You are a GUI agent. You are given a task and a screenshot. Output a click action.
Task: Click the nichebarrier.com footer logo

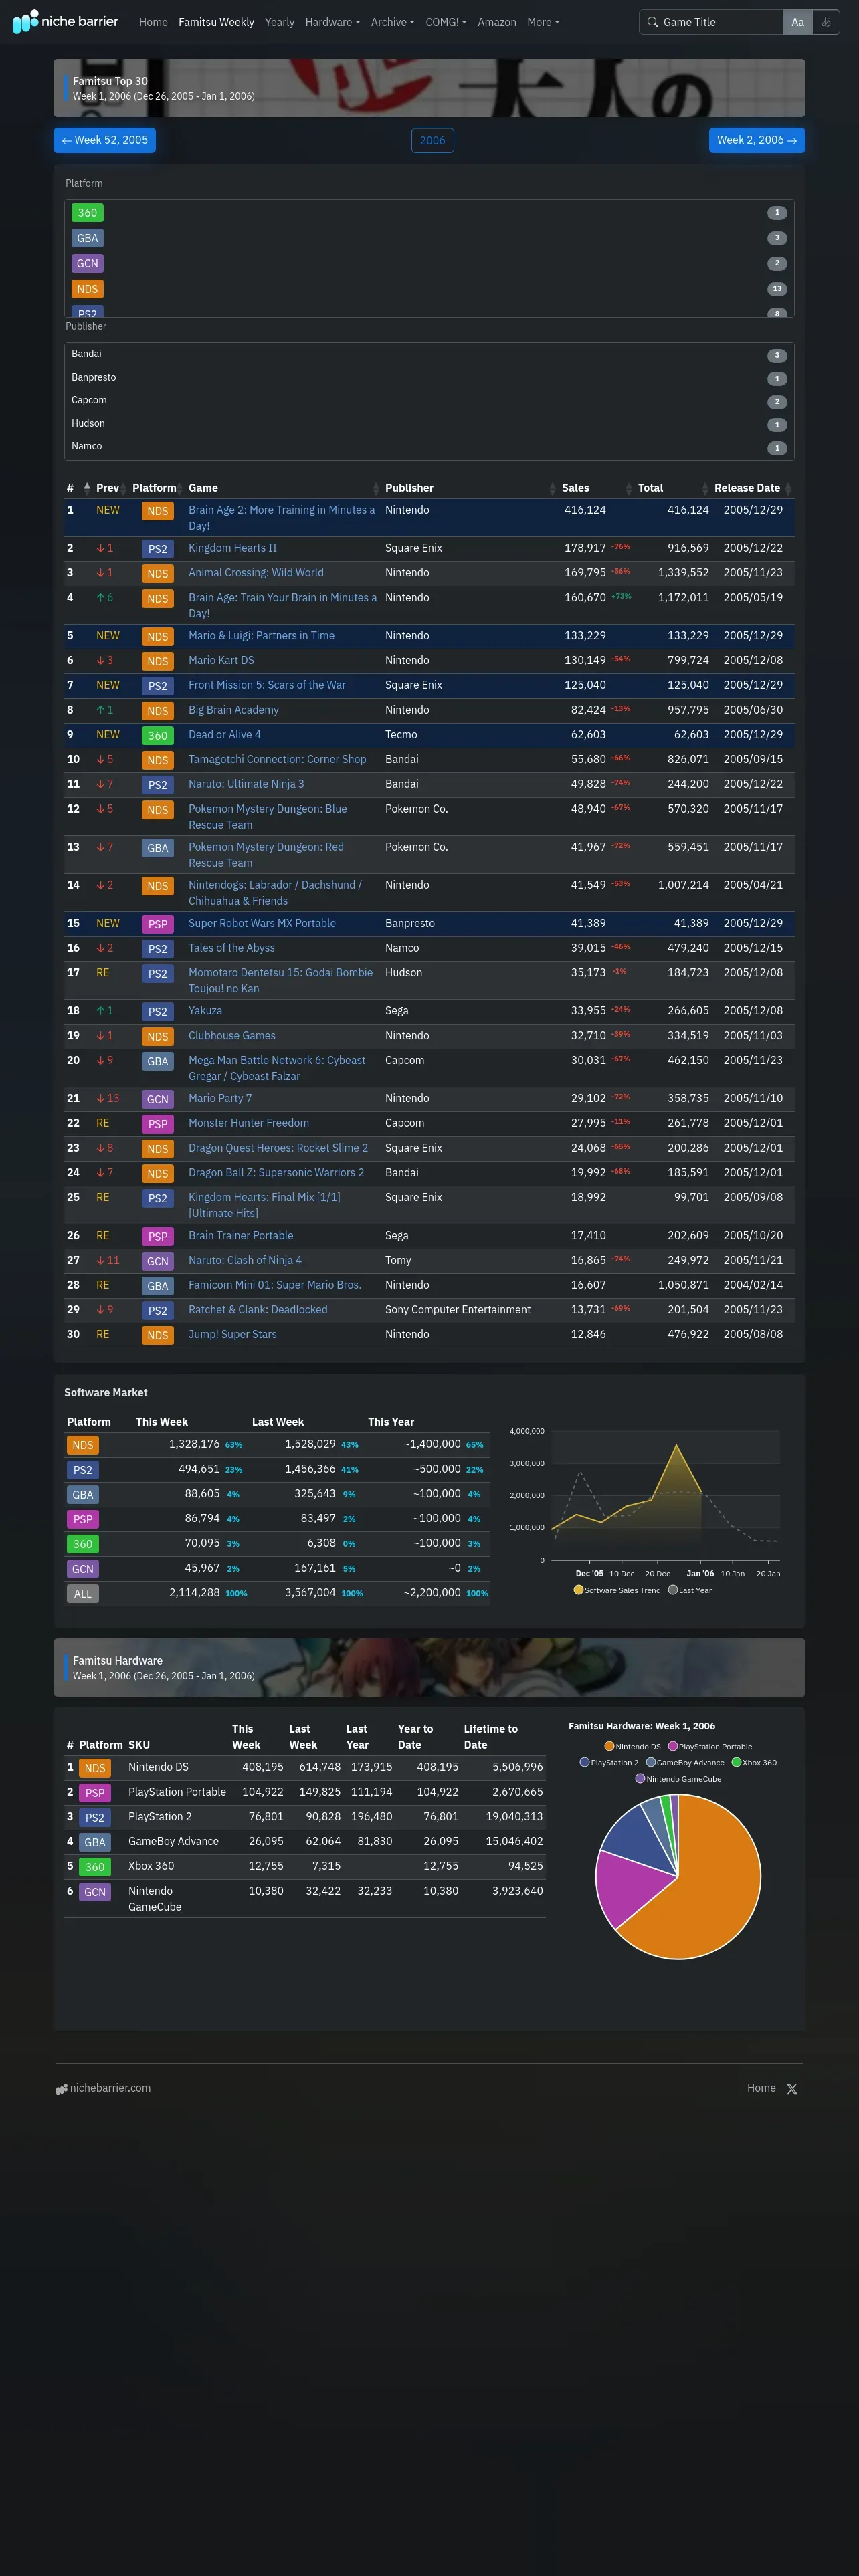[104, 2088]
